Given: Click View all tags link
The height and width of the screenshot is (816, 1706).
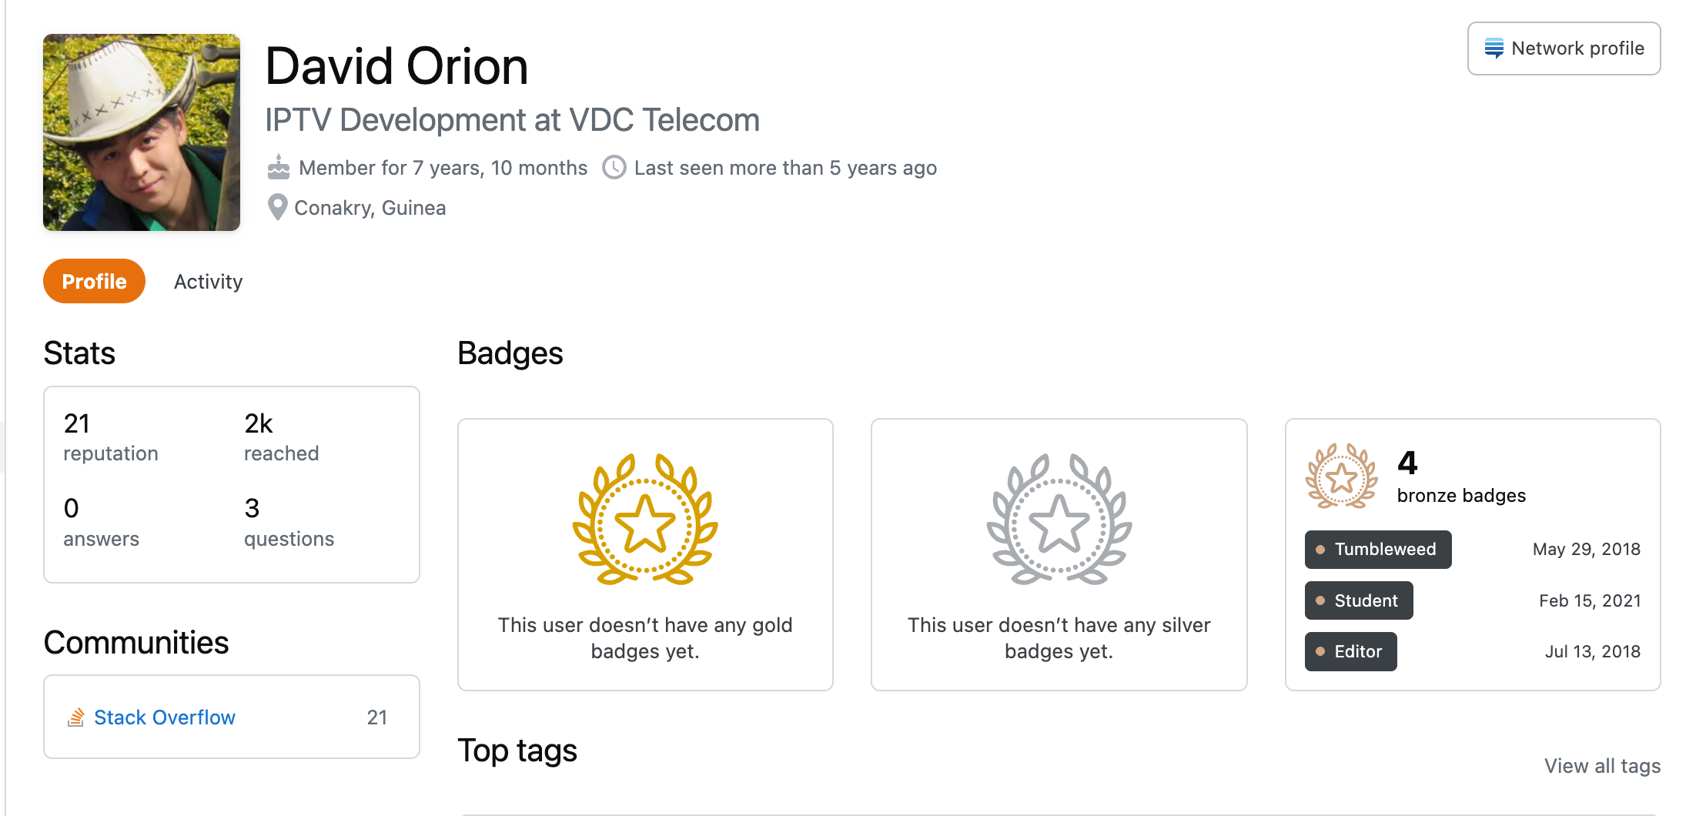Looking at the screenshot, I should click(x=1602, y=766).
